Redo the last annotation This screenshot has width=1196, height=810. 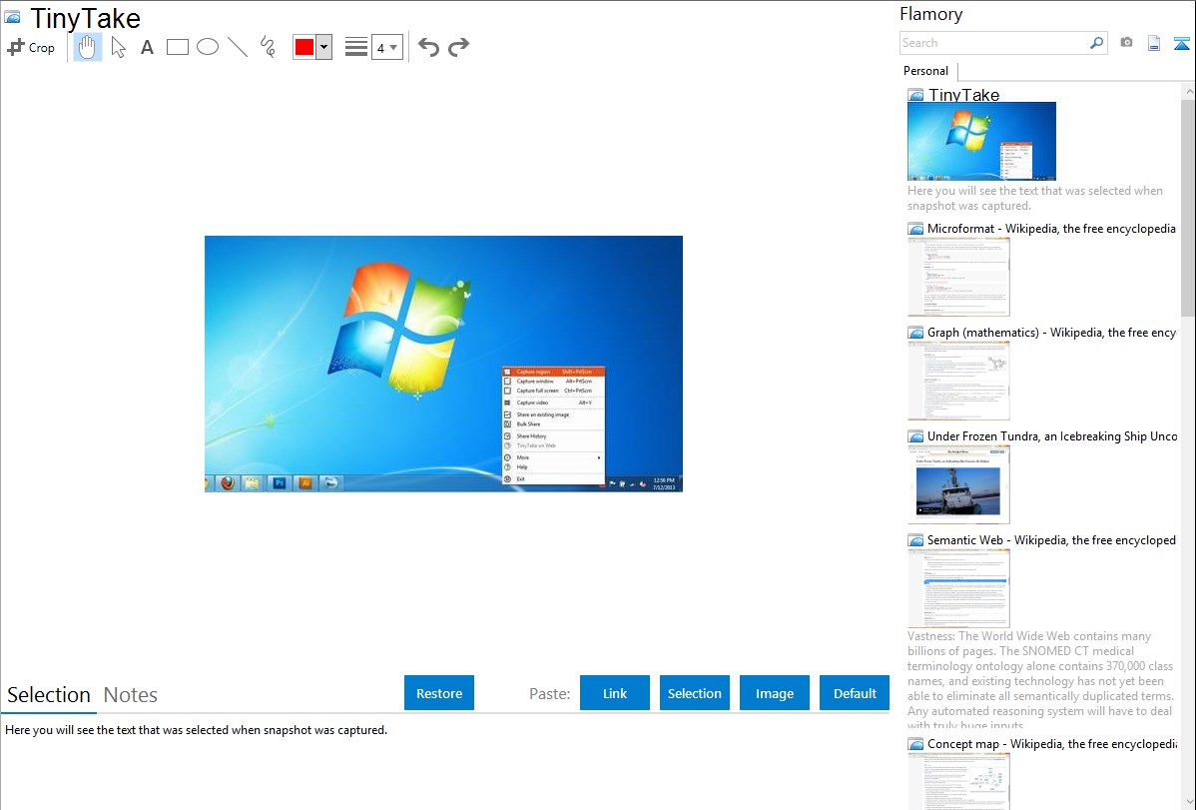(x=458, y=47)
